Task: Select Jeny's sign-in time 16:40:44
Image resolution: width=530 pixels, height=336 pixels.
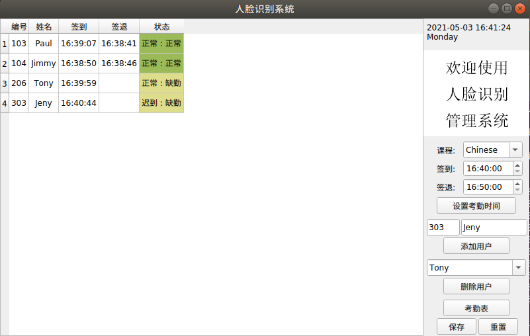Action: point(79,103)
